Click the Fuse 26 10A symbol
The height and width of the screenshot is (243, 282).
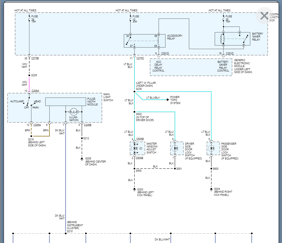point(224,19)
